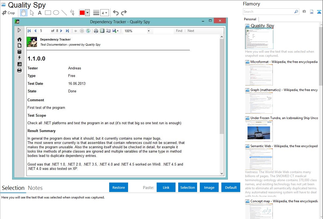
Task: Open the bar chart sidebar icon
Action: pyautogui.click(x=19, y=64)
